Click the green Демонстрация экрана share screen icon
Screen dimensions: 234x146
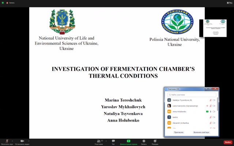(128, 141)
